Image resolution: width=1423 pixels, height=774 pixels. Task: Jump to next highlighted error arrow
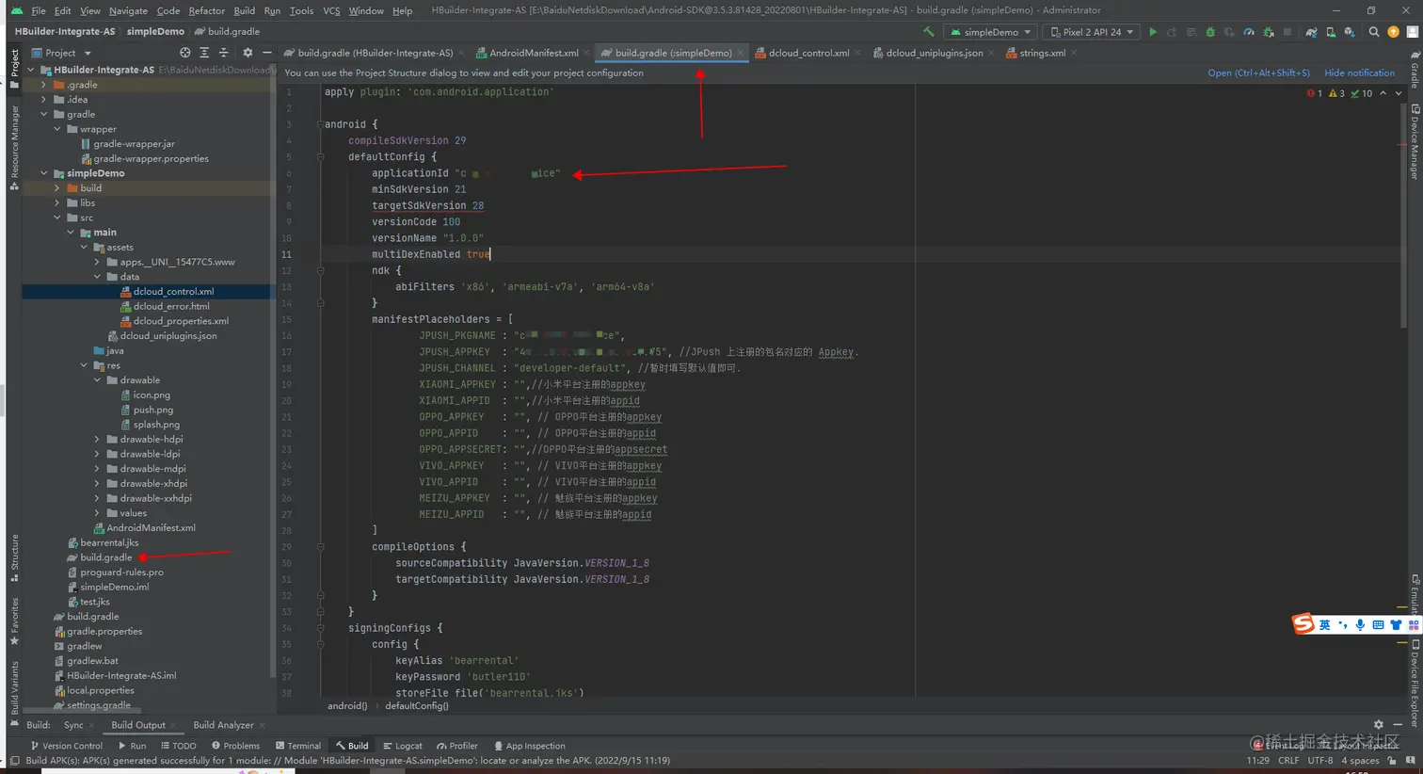point(1399,93)
